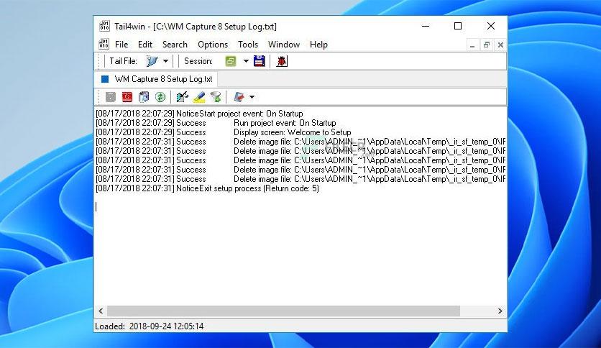Restore the inner document window
This screenshot has width=601, height=348.
(x=487, y=45)
